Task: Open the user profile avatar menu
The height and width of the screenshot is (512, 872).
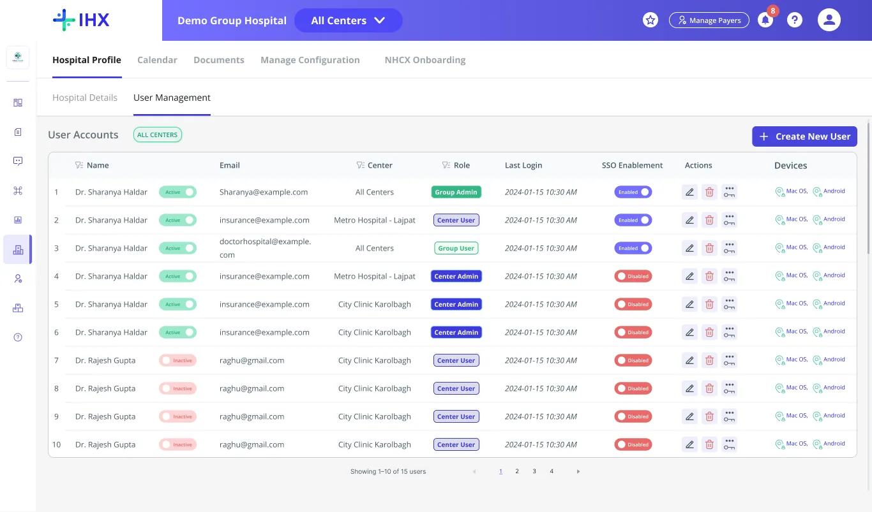Action: (829, 20)
